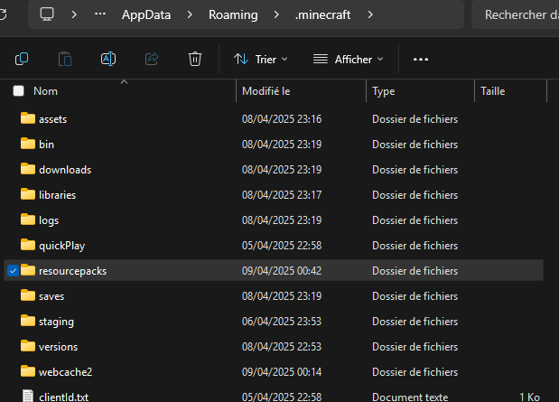The width and height of the screenshot is (559, 402).
Task: Select the clientId.txt file name
Action: (x=63, y=397)
